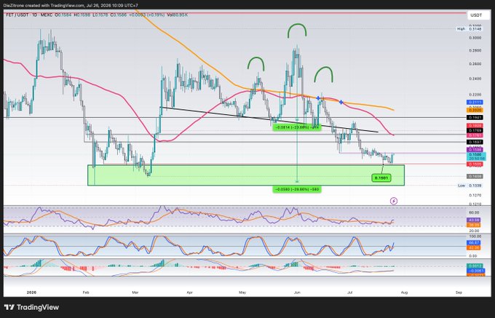Click the Aug label on the time axis

point(404,293)
